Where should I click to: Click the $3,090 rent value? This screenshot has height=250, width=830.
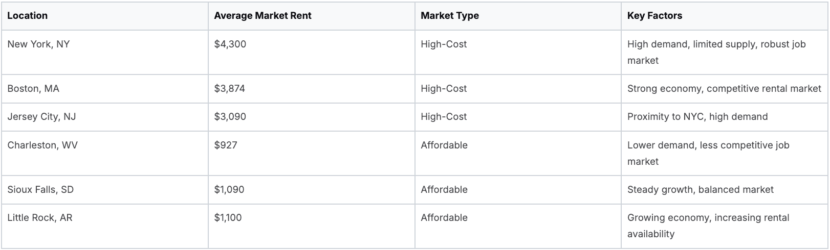(230, 117)
